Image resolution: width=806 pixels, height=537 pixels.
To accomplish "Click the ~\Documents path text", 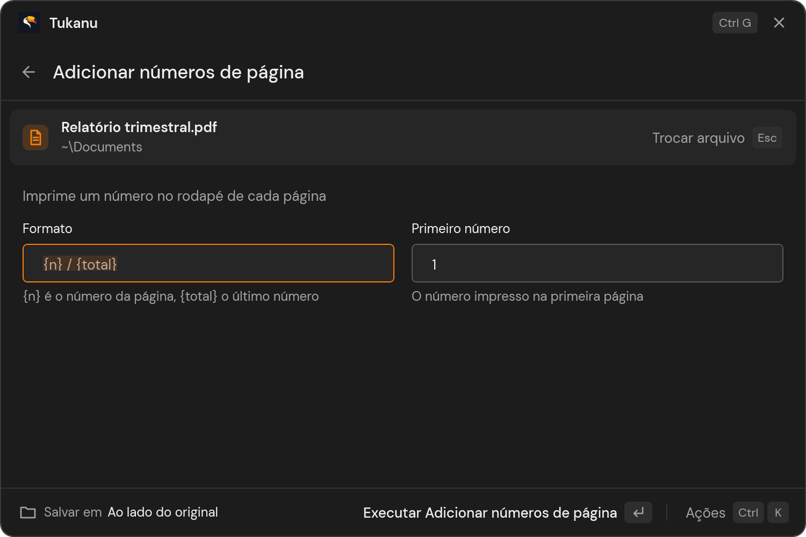I will (x=102, y=147).
